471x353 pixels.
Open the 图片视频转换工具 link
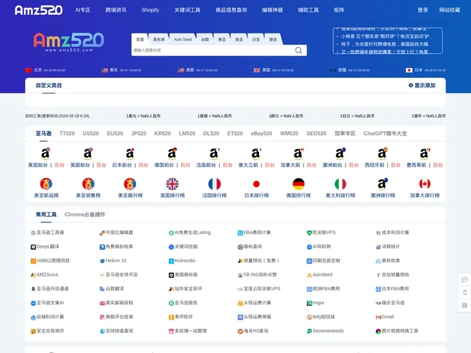397,331
